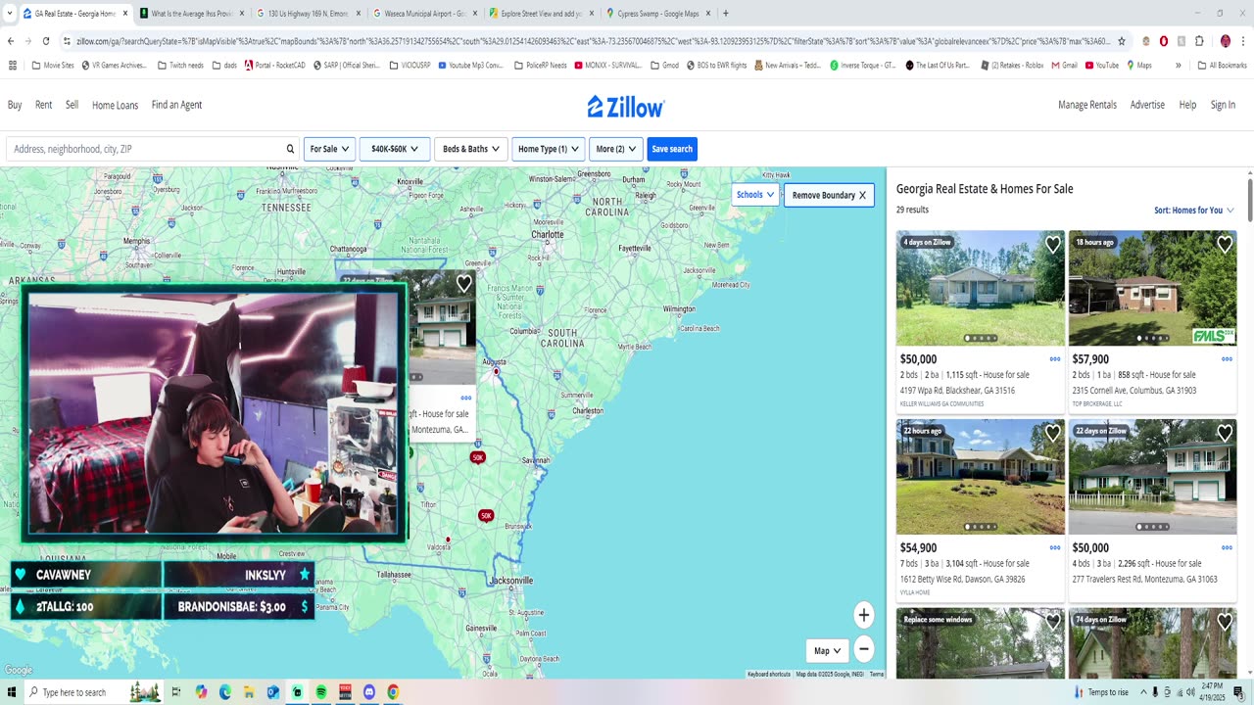The width and height of the screenshot is (1254, 705).
Task: Click the Chrome address bar URL
Action: point(593,41)
